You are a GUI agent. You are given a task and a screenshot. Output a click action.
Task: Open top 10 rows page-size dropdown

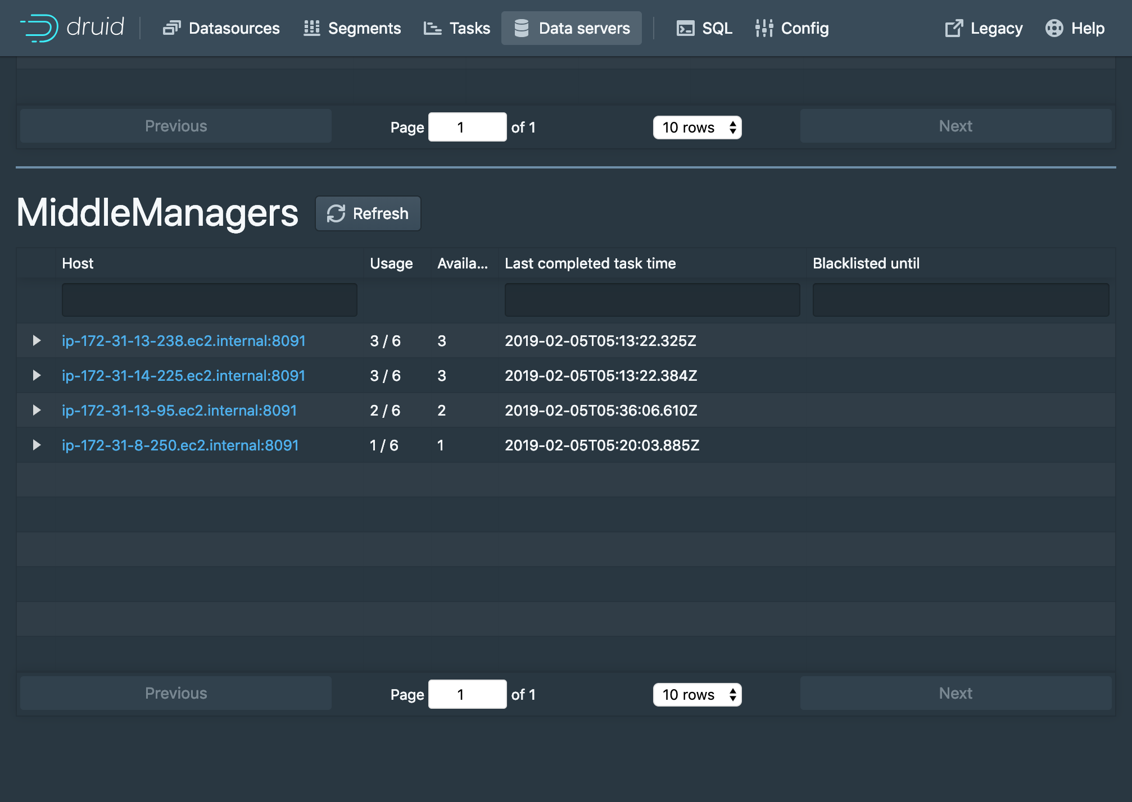pos(697,127)
